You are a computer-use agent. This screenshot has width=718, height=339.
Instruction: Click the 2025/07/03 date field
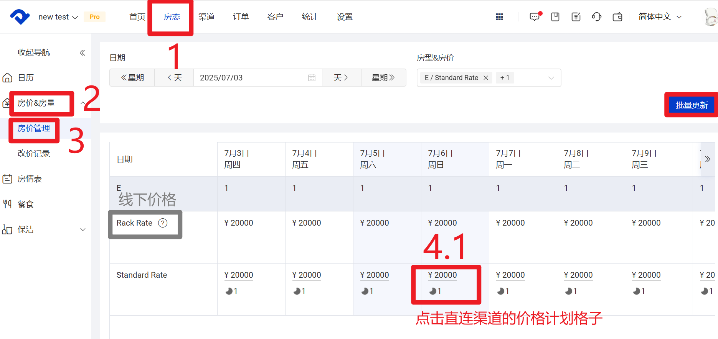[x=249, y=78]
